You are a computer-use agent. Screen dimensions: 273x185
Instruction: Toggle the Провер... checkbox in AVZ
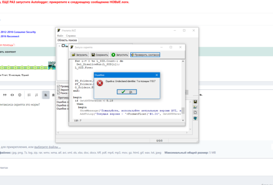[x=59, y=86]
